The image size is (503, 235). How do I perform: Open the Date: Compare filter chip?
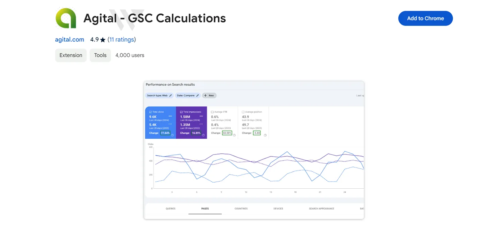point(188,95)
